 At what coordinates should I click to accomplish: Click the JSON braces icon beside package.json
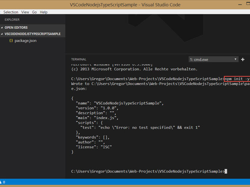point(11,40)
